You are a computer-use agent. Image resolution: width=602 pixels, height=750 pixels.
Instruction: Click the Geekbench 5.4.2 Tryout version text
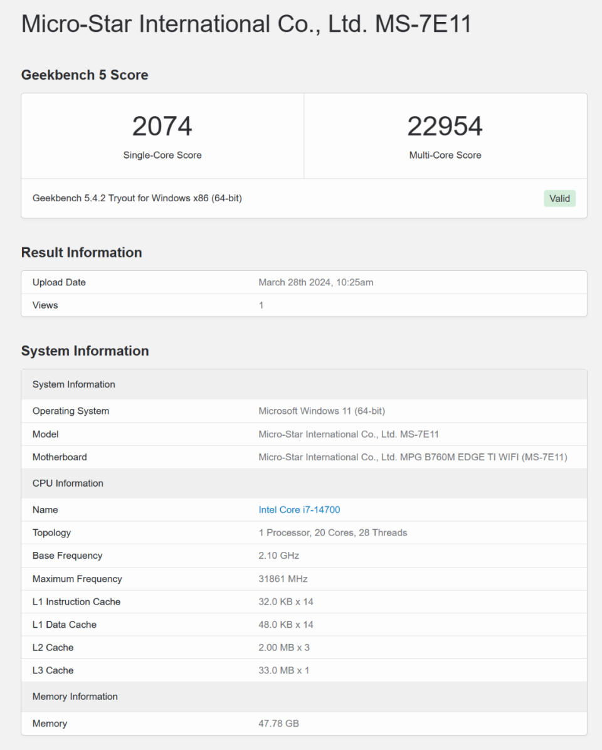tap(137, 198)
